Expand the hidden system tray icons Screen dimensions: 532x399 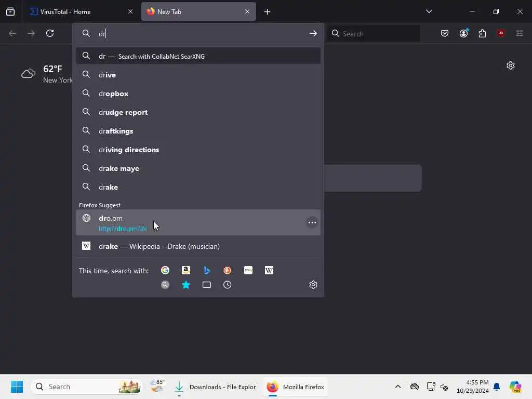[398, 387]
